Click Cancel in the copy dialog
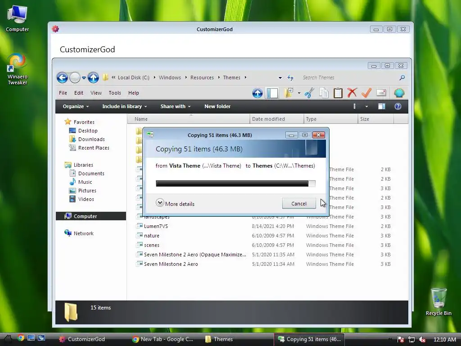Screen dimensions: 461x346 (x=299, y=204)
